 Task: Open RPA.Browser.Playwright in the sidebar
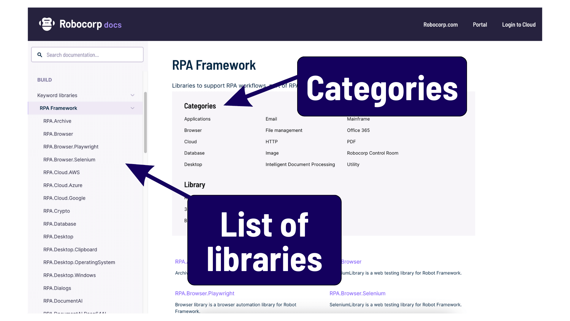[x=71, y=147]
